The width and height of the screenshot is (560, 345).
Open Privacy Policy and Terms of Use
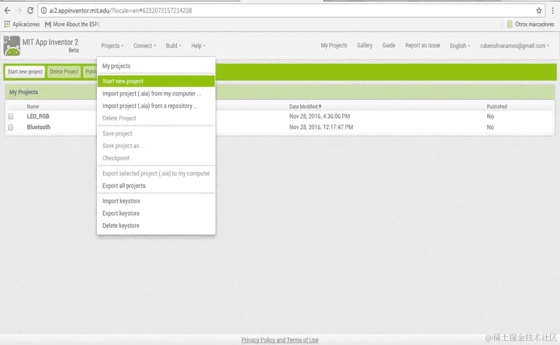click(280, 340)
